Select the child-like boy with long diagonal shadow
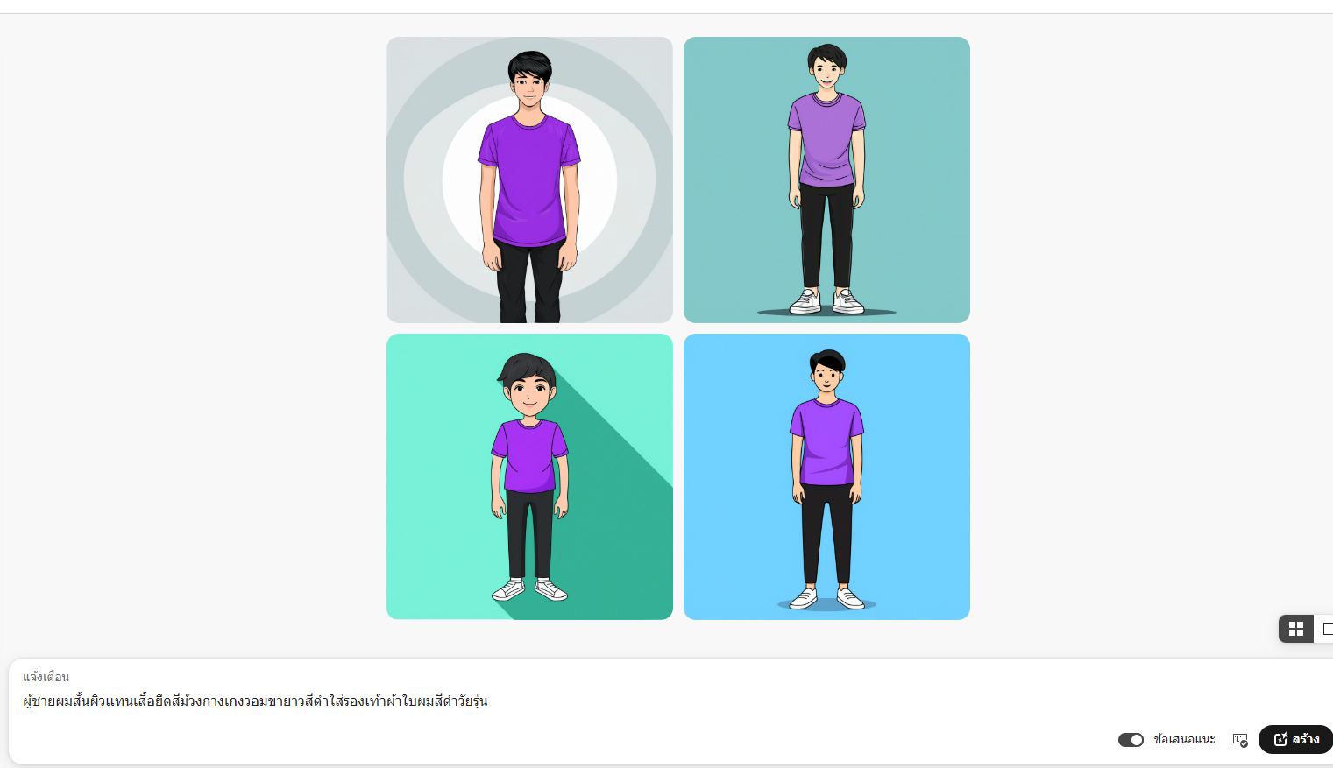The width and height of the screenshot is (1333, 768). 529,476
